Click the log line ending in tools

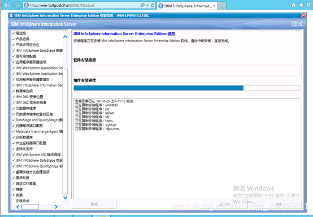94,121
